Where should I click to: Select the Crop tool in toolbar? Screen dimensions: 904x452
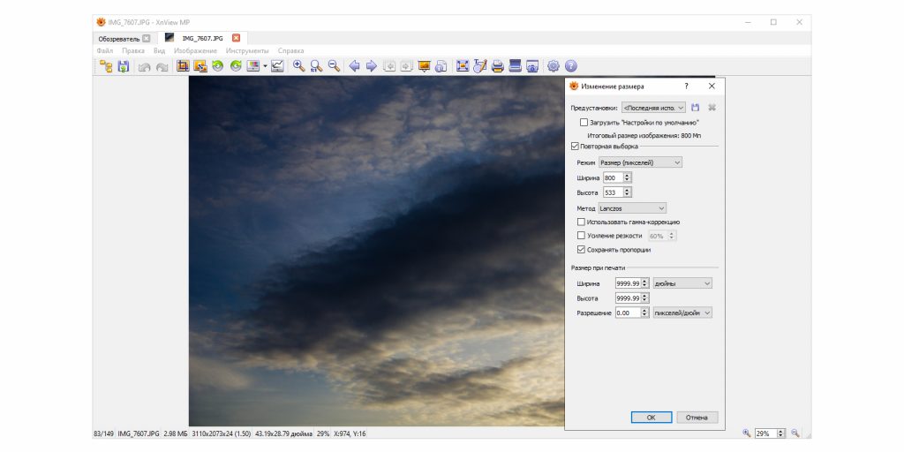click(x=183, y=66)
